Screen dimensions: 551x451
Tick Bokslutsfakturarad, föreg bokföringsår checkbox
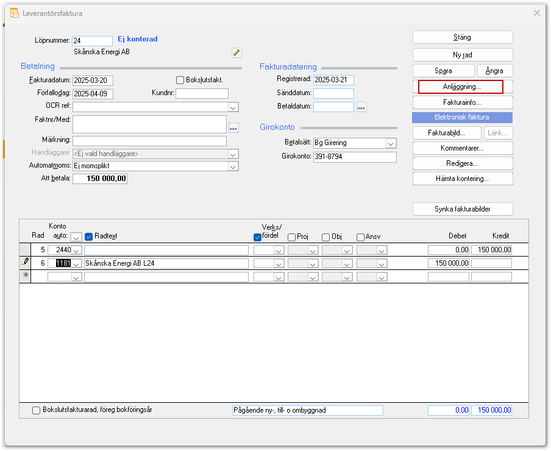point(36,410)
